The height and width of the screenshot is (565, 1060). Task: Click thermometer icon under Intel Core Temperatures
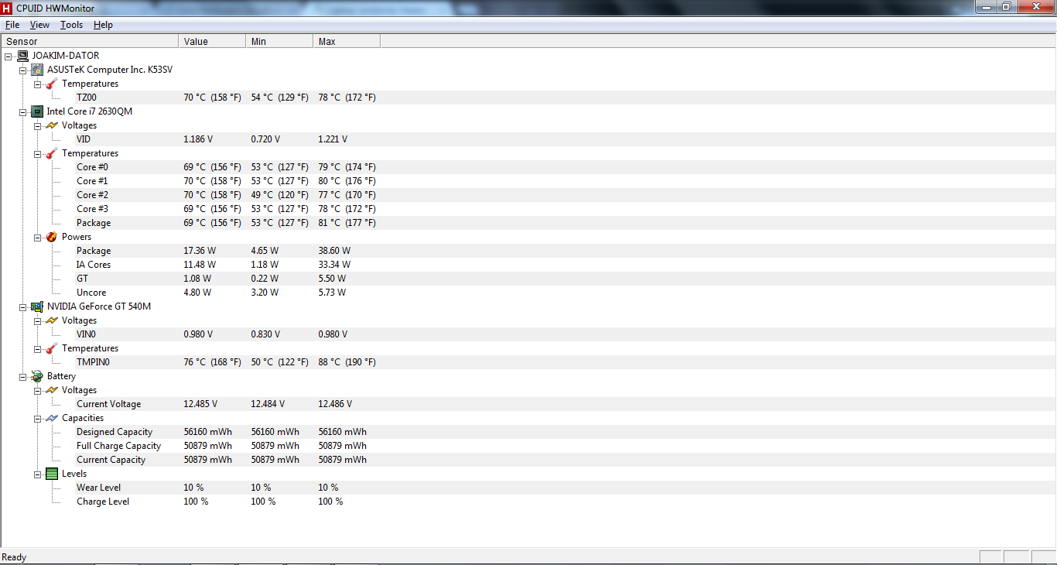pyautogui.click(x=52, y=153)
